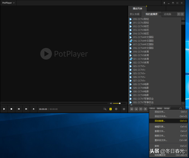The width and height of the screenshot is (189, 158).
Task: Mute audio via the speaker icon
Action: 111,103
